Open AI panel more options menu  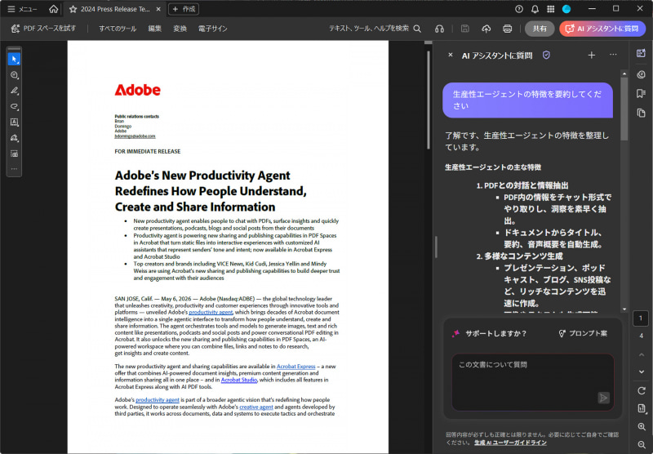(613, 55)
